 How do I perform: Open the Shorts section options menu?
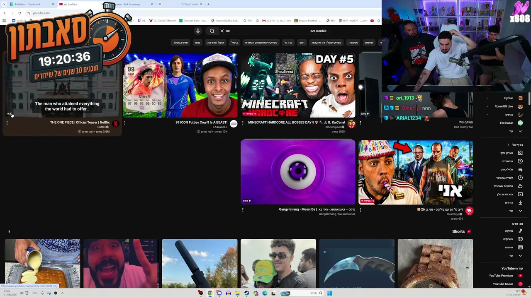tap(9, 231)
